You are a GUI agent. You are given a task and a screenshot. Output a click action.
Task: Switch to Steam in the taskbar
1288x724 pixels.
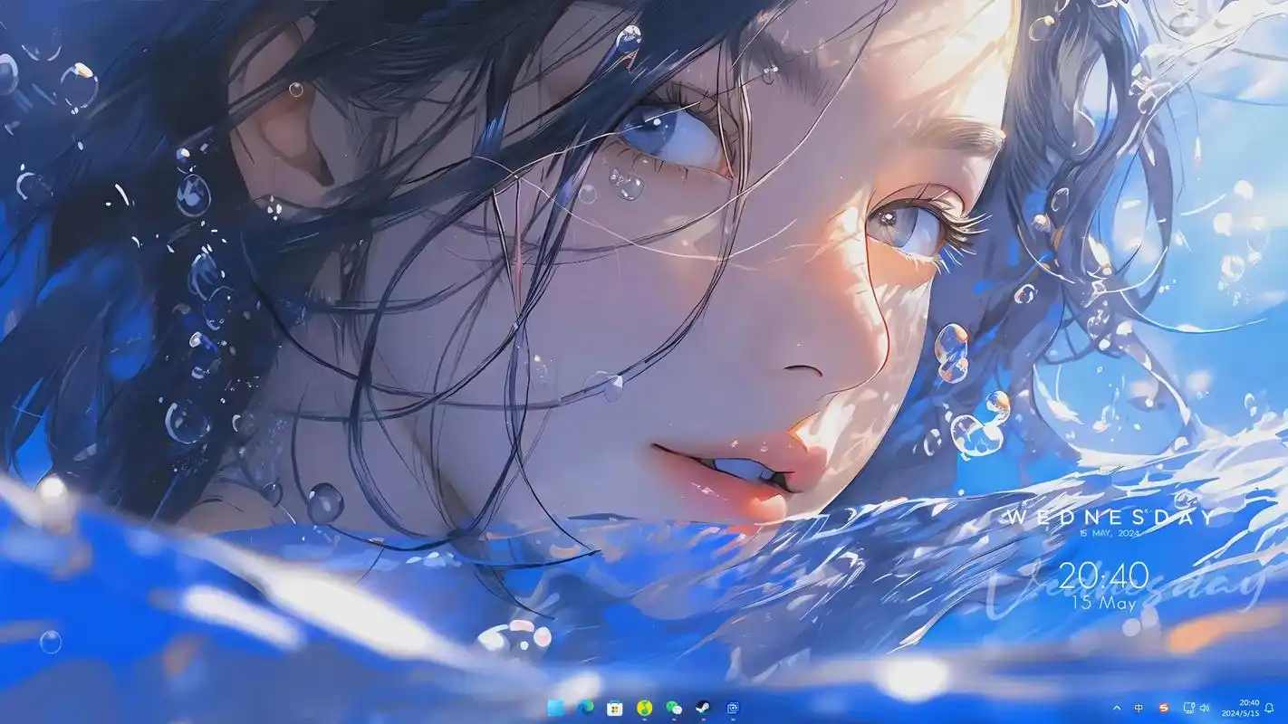703,708
